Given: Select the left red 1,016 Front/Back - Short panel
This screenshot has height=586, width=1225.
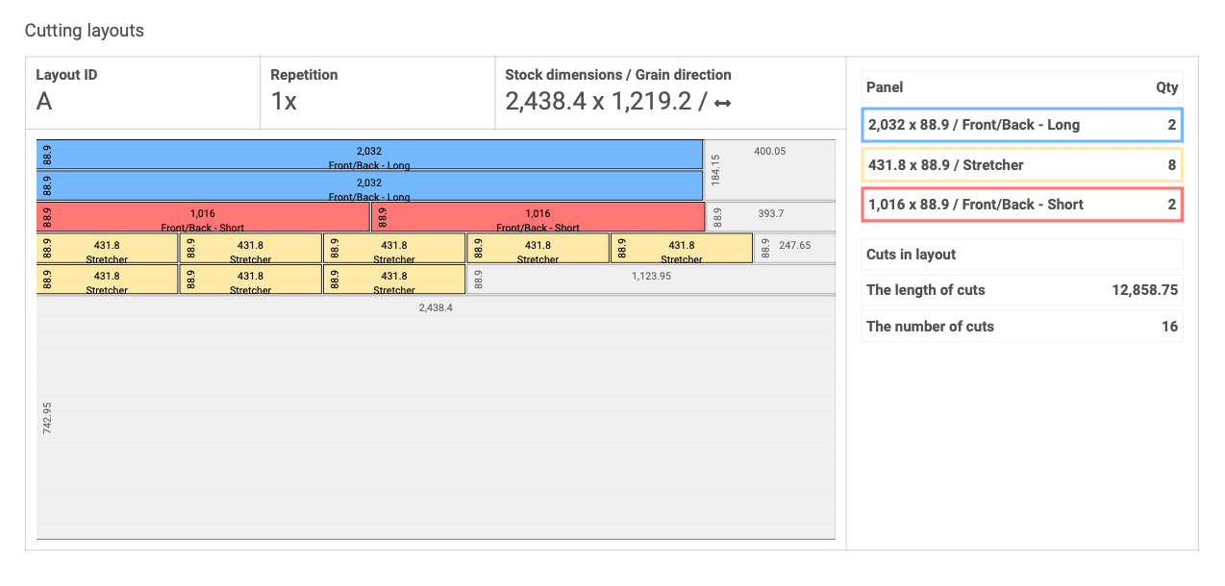Looking at the screenshot, I should (203, 217).
